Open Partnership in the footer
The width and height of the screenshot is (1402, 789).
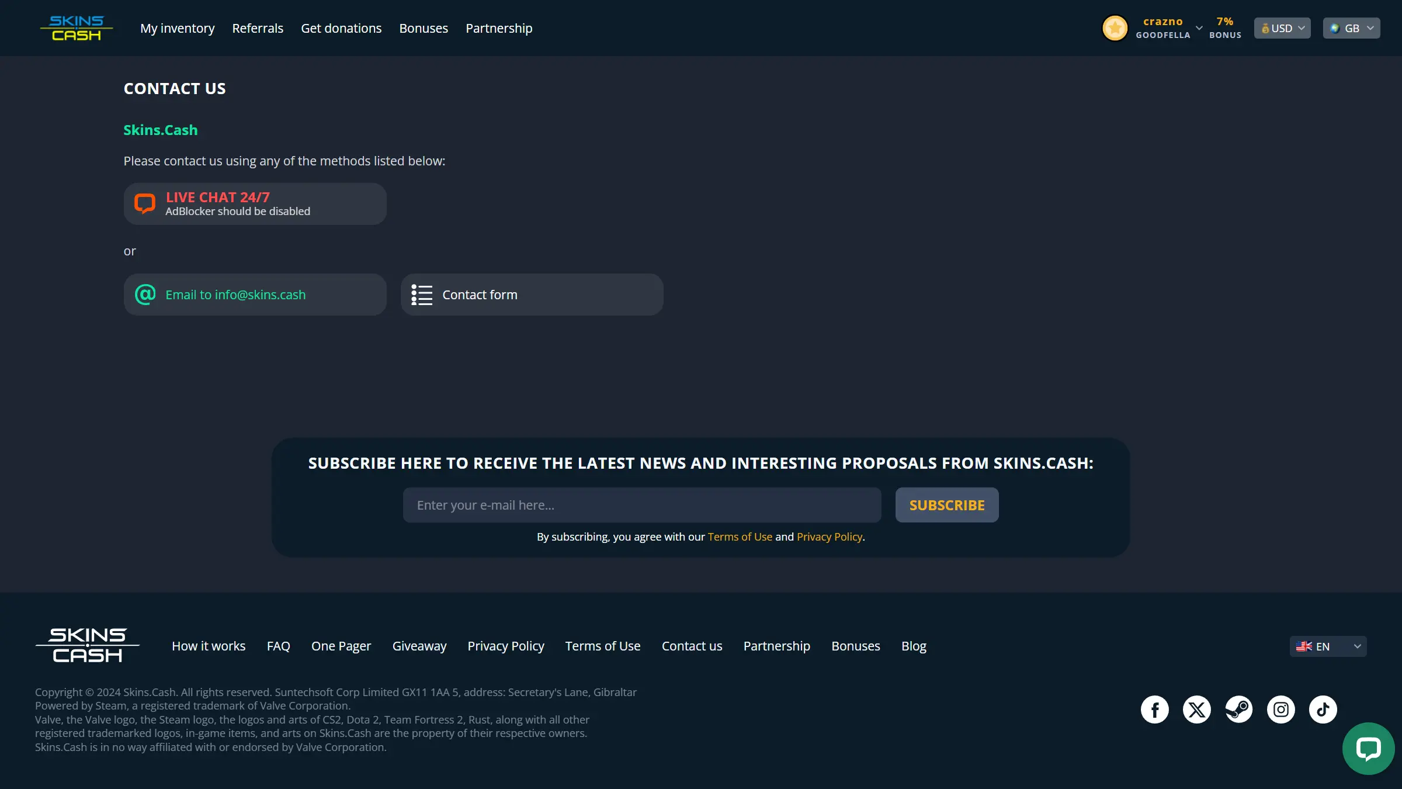[x=777, y=646]
